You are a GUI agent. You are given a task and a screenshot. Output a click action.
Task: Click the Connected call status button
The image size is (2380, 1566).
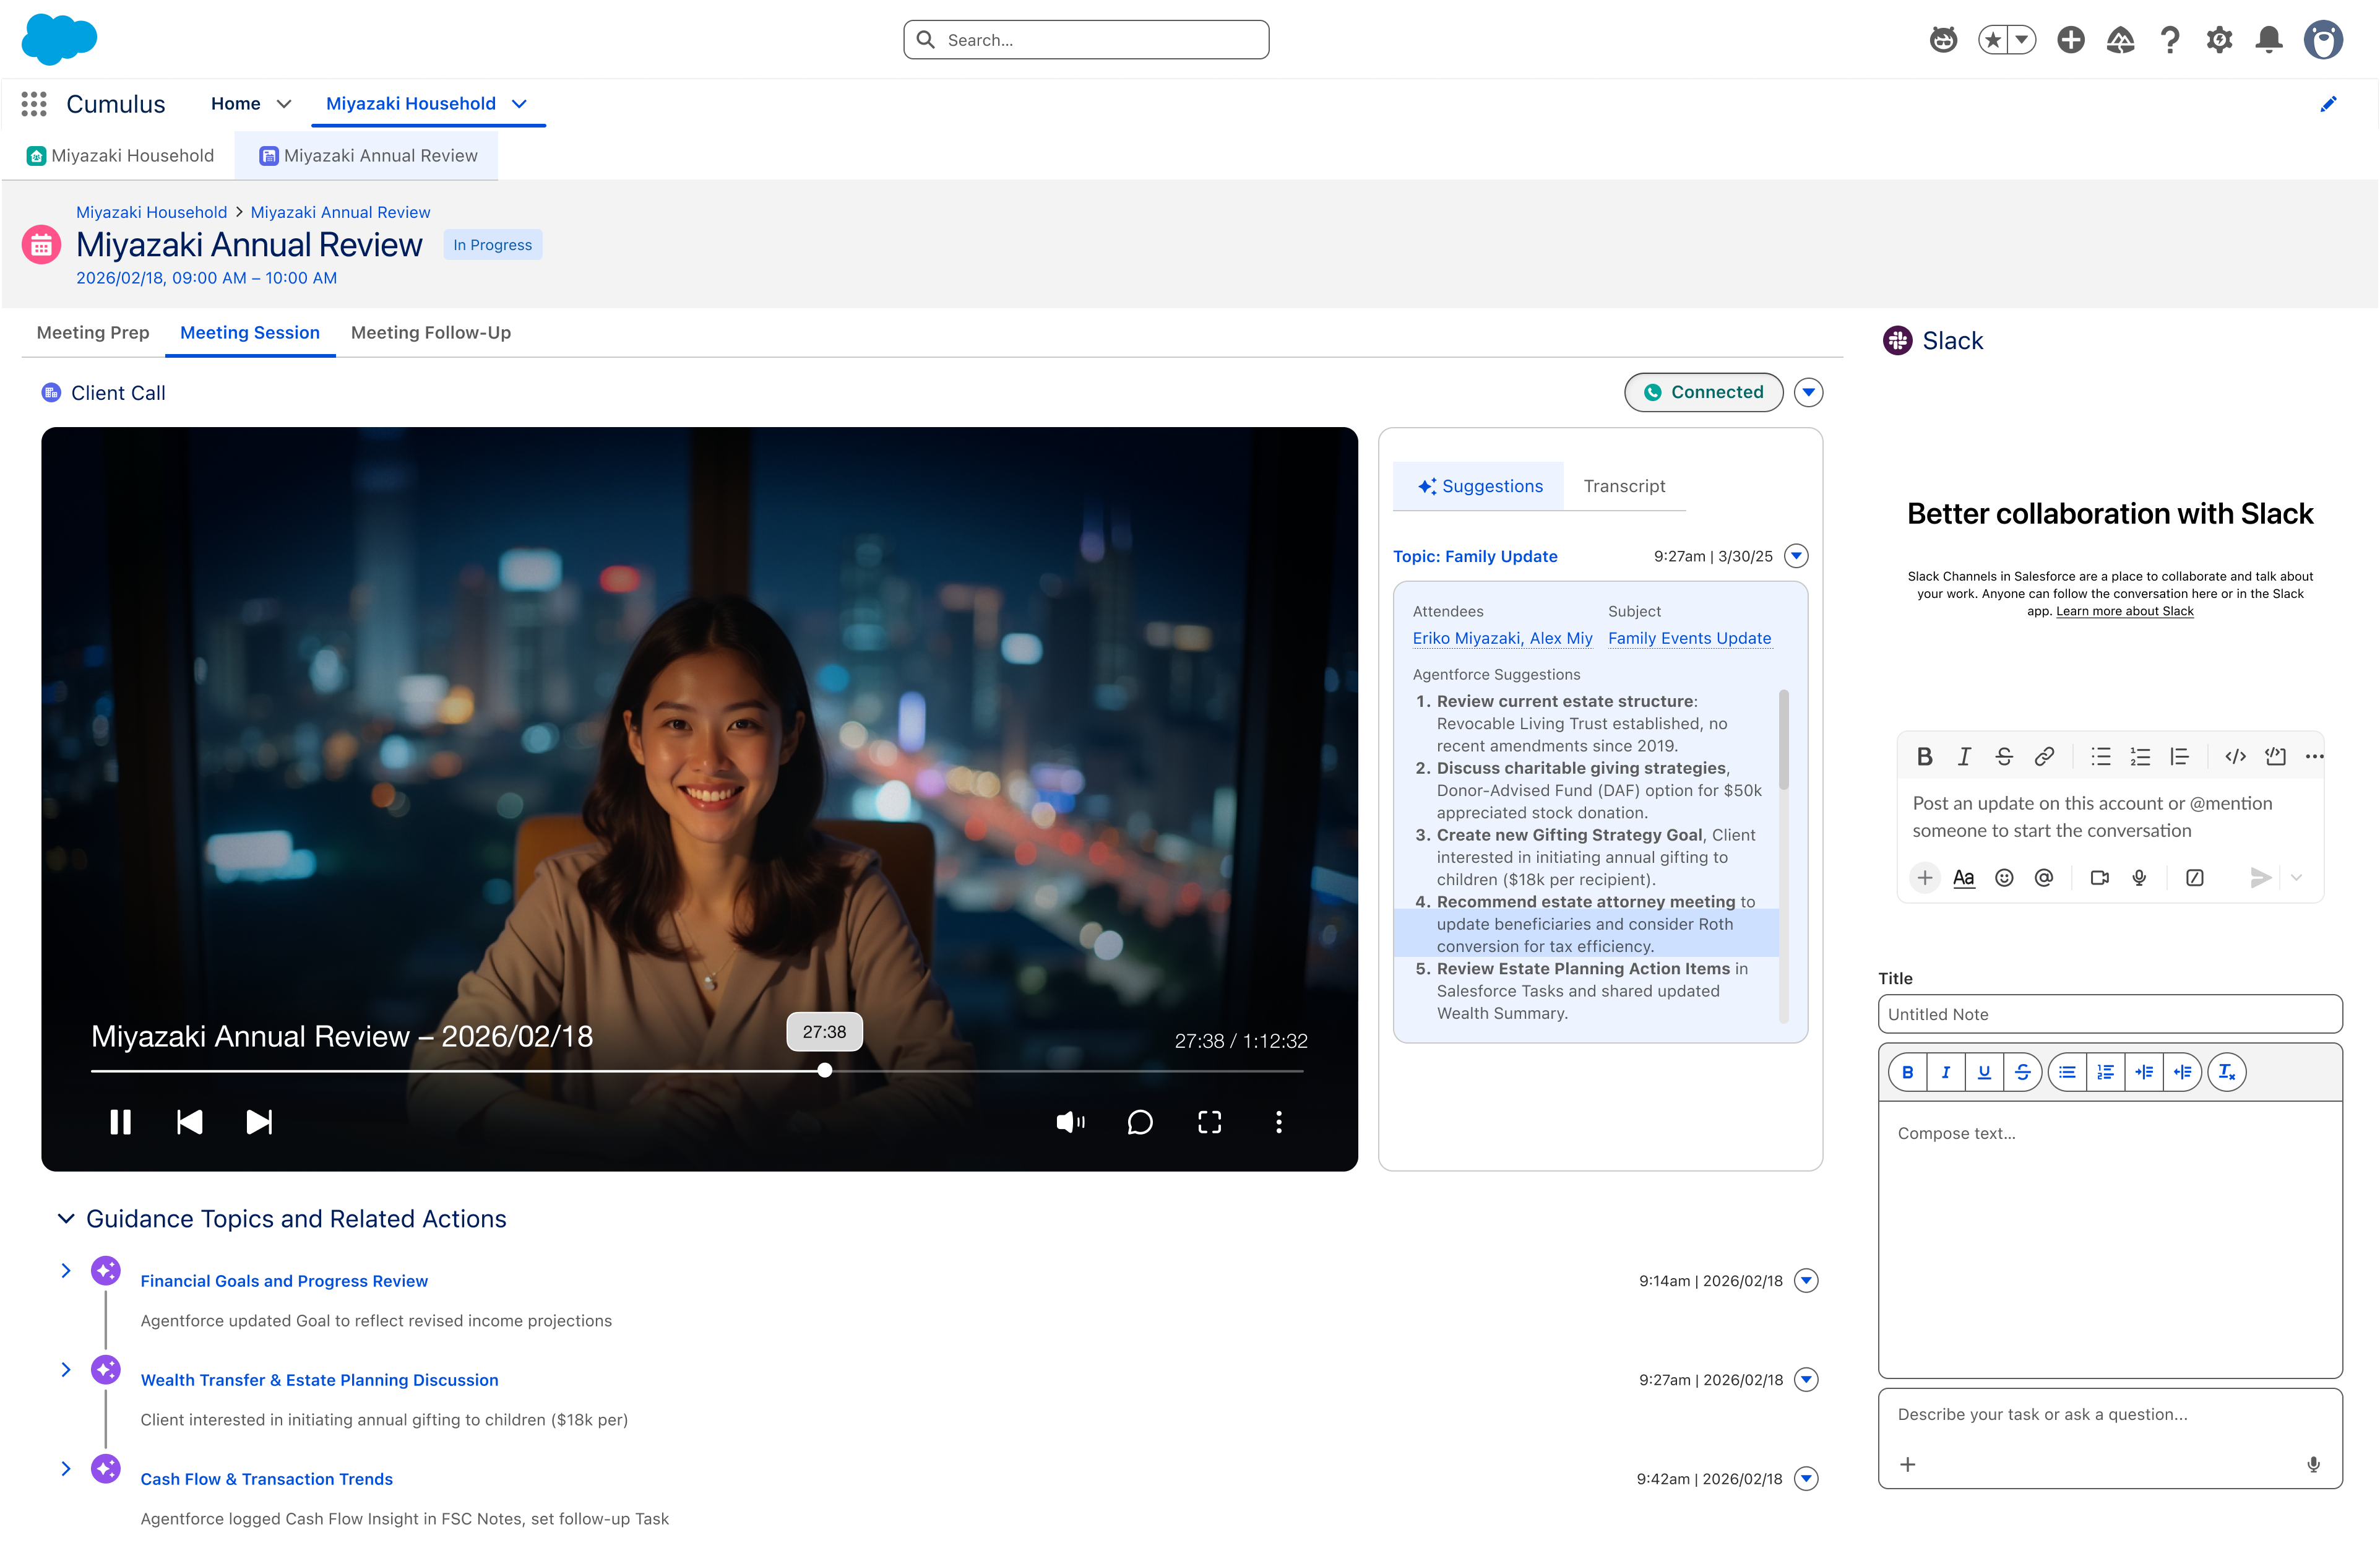tap(1703, 392)
